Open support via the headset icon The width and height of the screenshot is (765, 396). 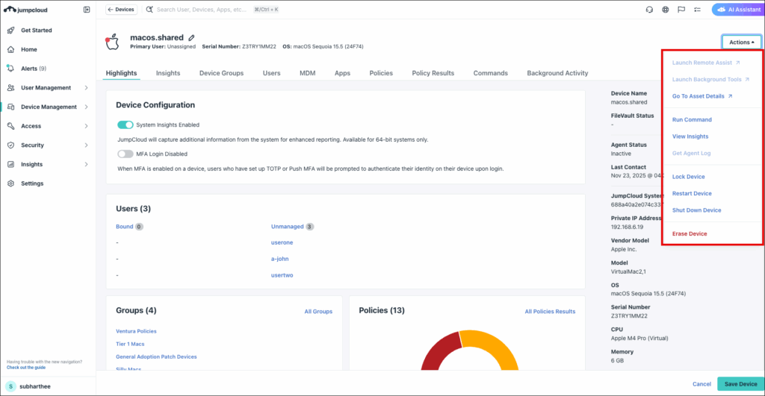click(649, 10)
